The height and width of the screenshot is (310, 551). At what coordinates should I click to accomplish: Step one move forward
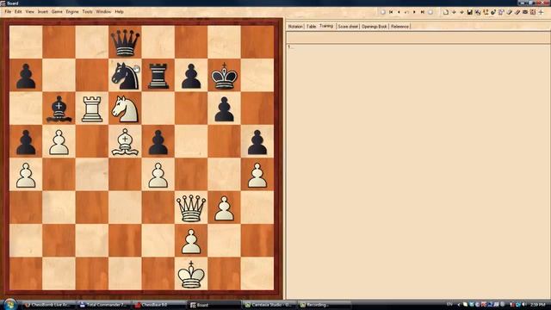pyautogui.click(x=414, y=12)
